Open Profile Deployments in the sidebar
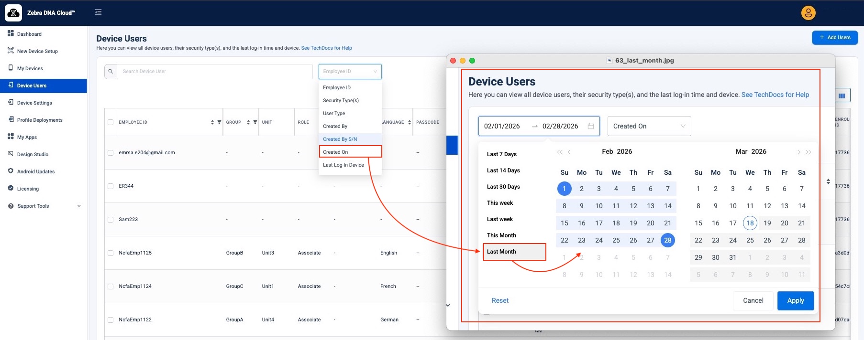864x340 pixels. click(40, 120)
